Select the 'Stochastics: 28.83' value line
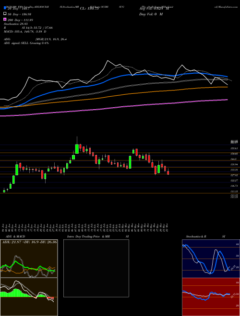The height and width of the screenshot is (316, 240). click(x=16, y=24)
